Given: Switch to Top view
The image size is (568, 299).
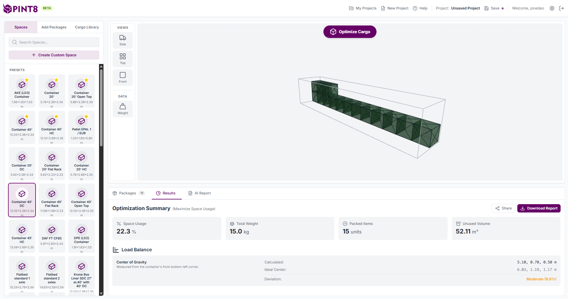Looking at the screenshot, I should tap(123, 59).
